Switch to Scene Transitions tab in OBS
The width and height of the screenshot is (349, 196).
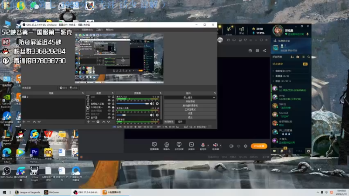tap(169, 122)
